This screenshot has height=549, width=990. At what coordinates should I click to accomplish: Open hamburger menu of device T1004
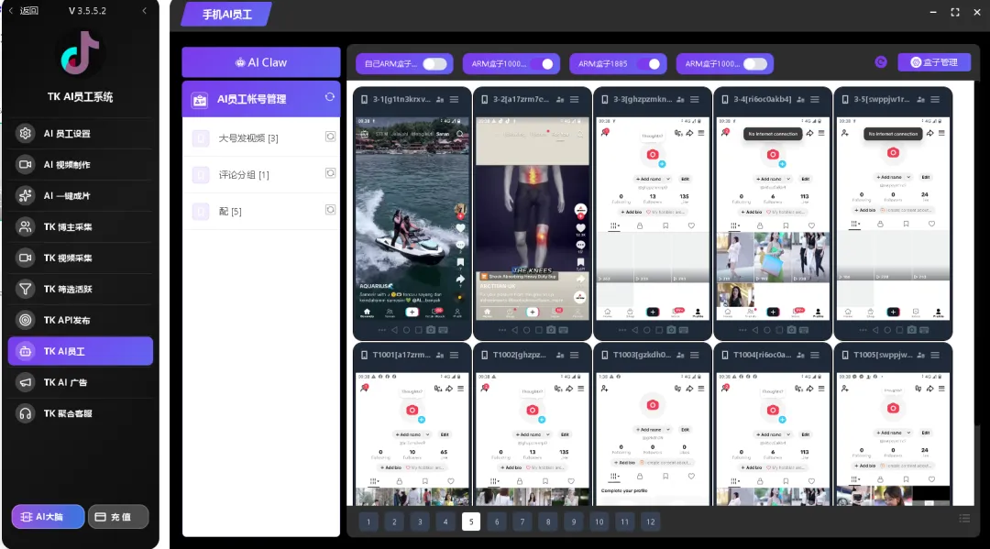click(815, 356)
